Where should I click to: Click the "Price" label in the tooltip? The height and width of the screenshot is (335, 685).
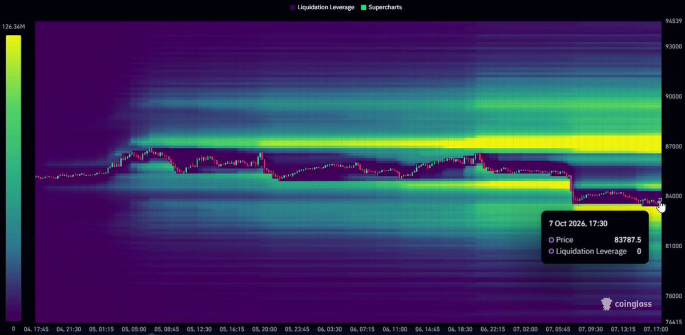pos(565,240)
